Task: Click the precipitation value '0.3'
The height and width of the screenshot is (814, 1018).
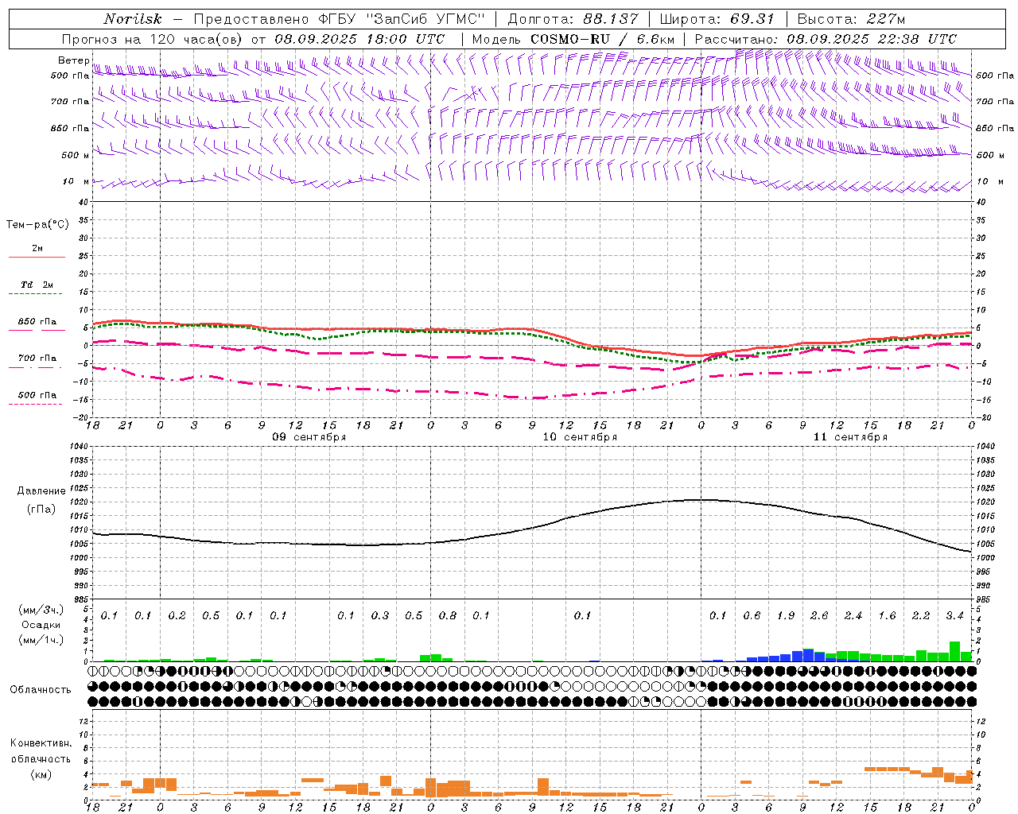Action: click(x=380, y=616)
